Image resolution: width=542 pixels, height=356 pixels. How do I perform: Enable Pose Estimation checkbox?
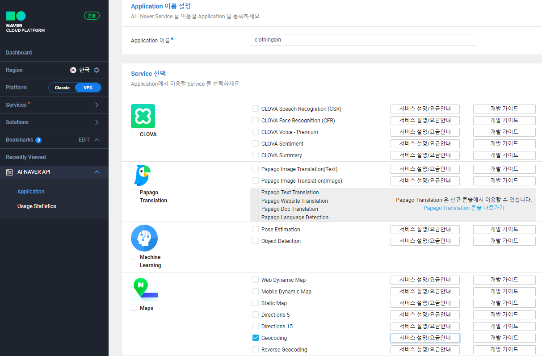(x=256, y=229)
